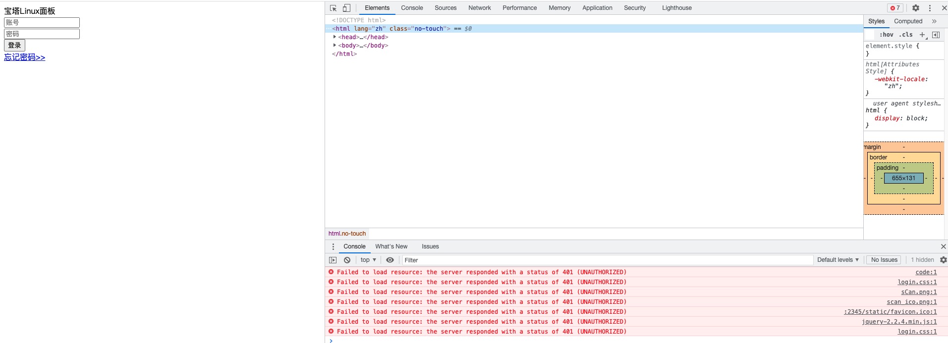Show console sidebar icon

click(333, 260)
